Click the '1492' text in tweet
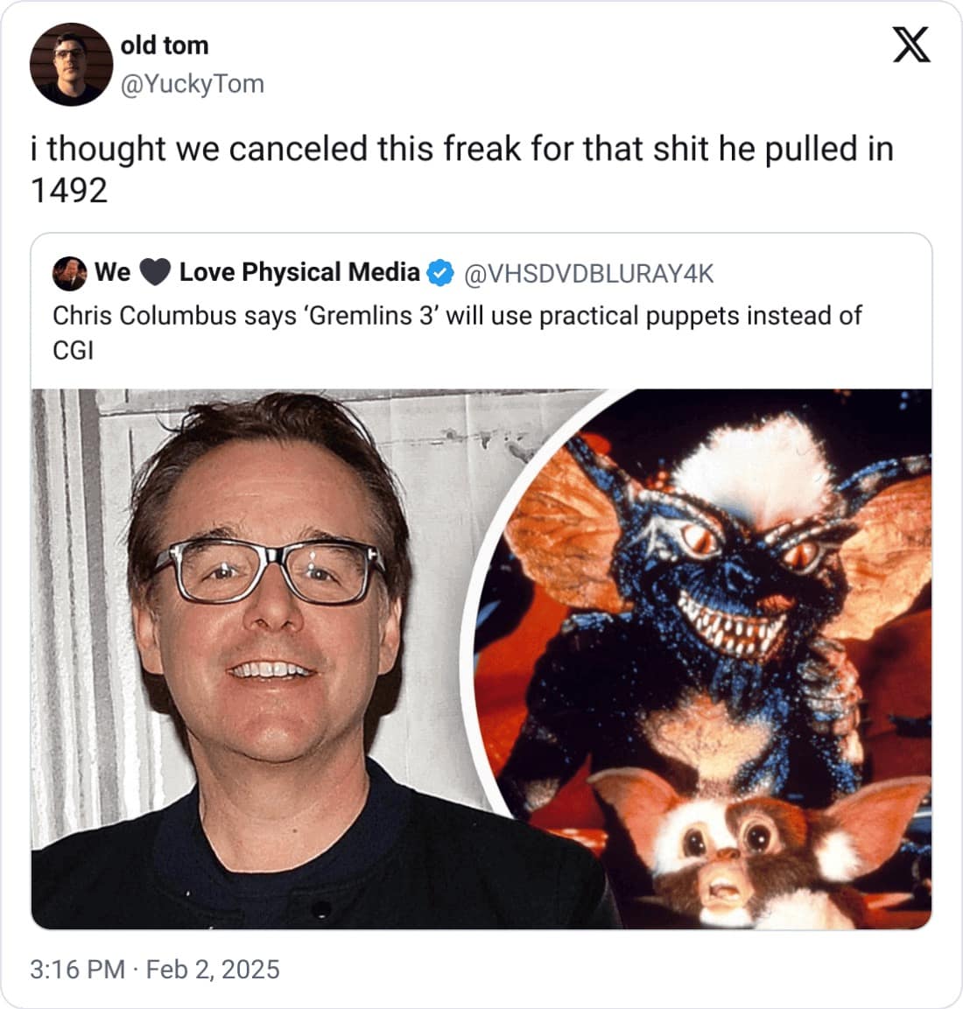The height and width of the screenshot is (1009, 963). point(69,191)
